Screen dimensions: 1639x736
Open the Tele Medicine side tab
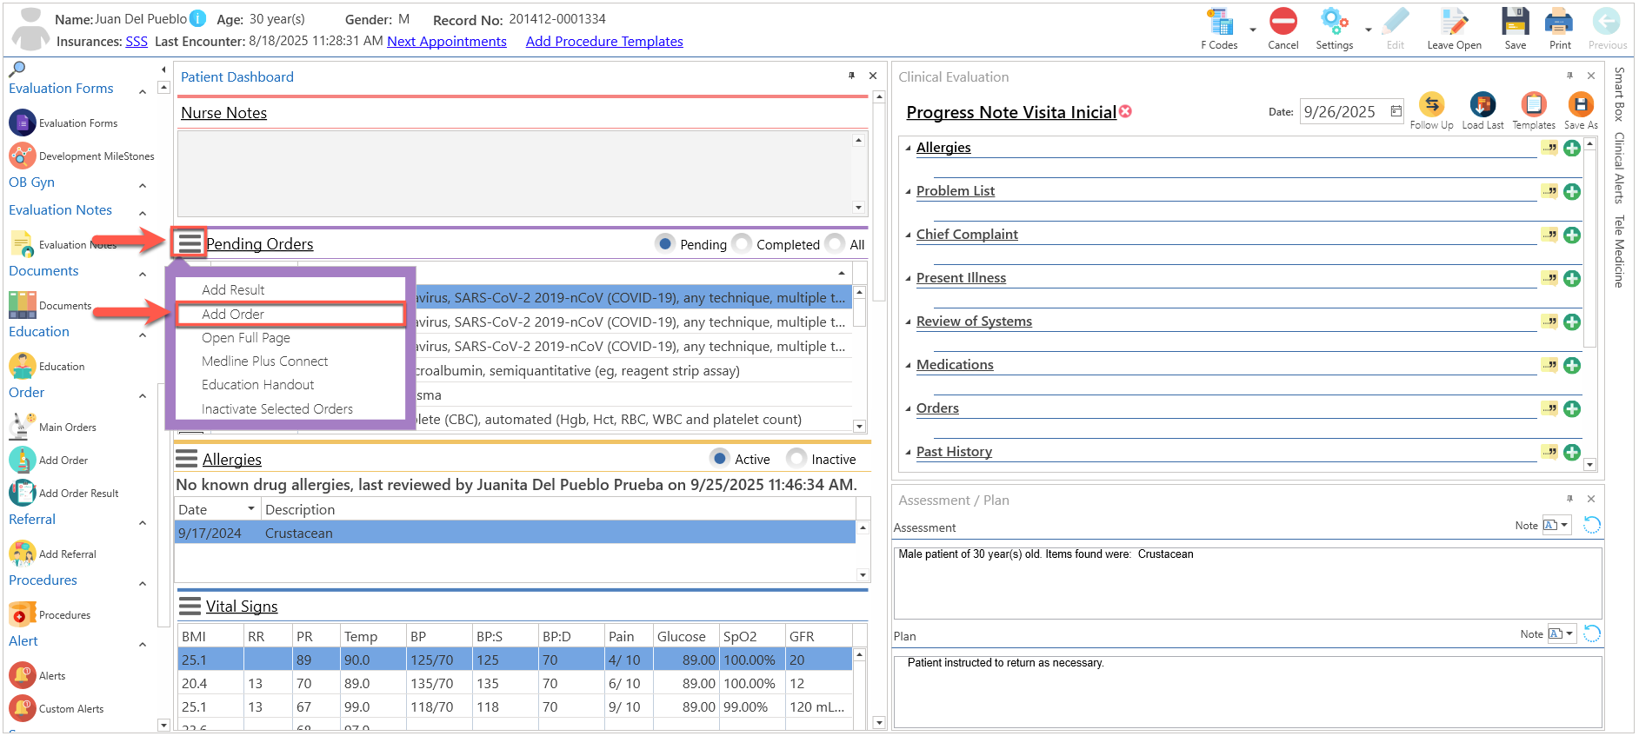(1619, 251)
